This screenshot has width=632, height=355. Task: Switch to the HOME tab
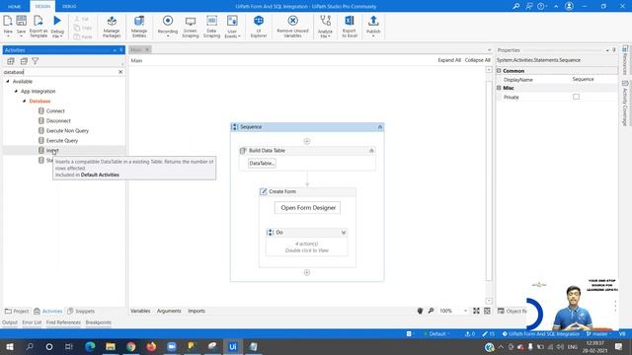pyautogui.click(x=14, y=7)
